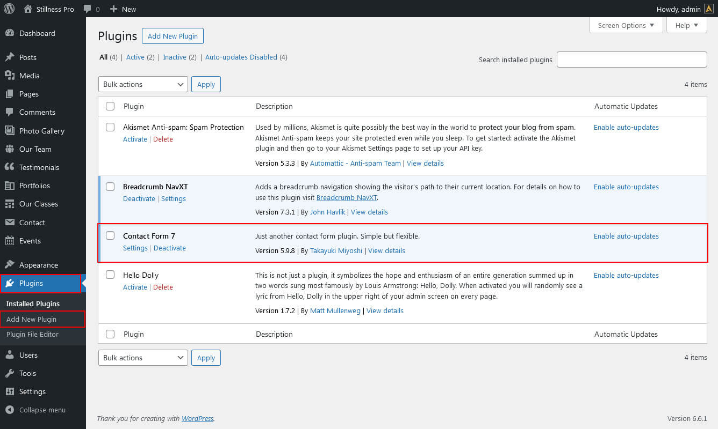This screenshot has width=718, height=429.
Task: Click the Add New Plugin button
Action: tap(173, 36)
